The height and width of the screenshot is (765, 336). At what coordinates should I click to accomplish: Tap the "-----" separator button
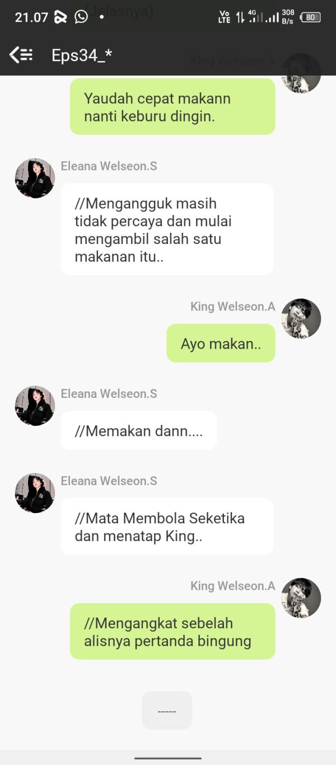click(x=167, y=711)
